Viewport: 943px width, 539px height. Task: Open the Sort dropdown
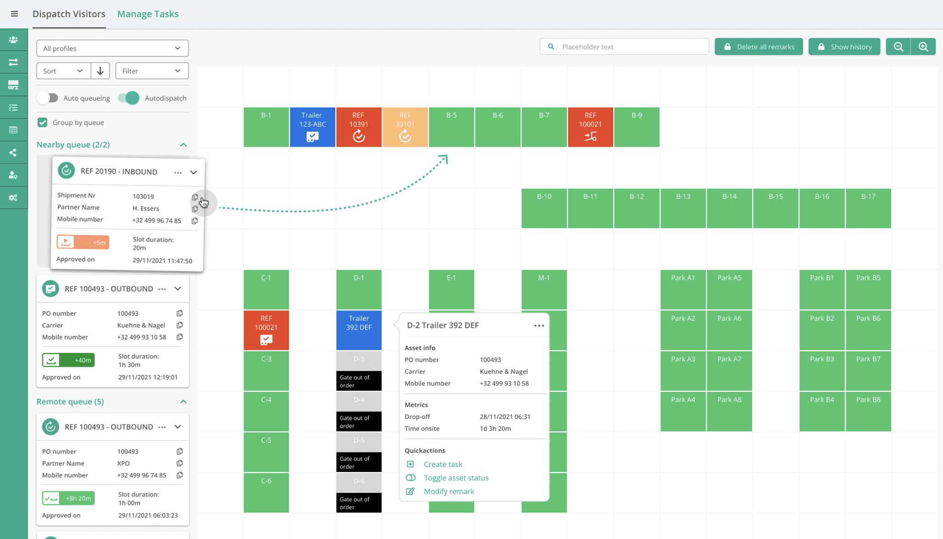(x=63, y=71)
